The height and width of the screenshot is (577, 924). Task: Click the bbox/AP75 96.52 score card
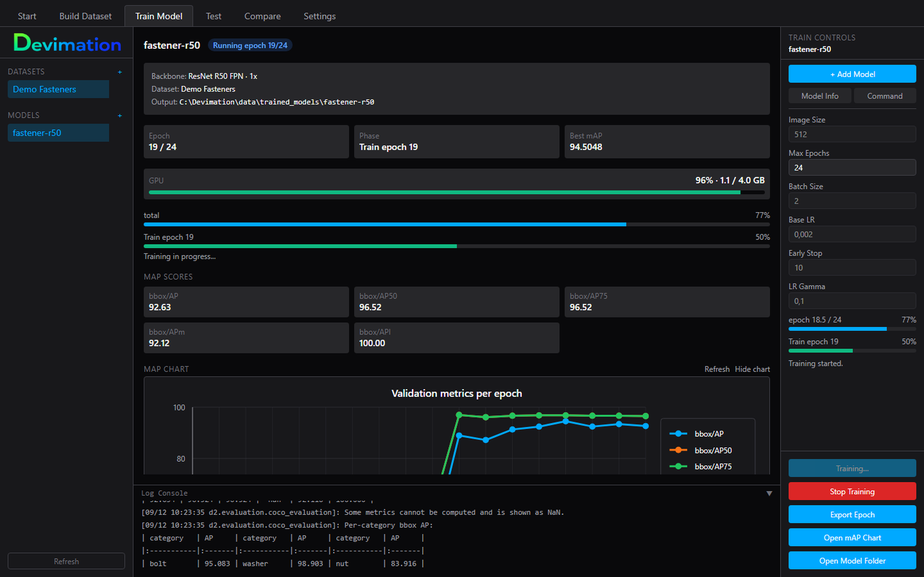coord(667,302)
